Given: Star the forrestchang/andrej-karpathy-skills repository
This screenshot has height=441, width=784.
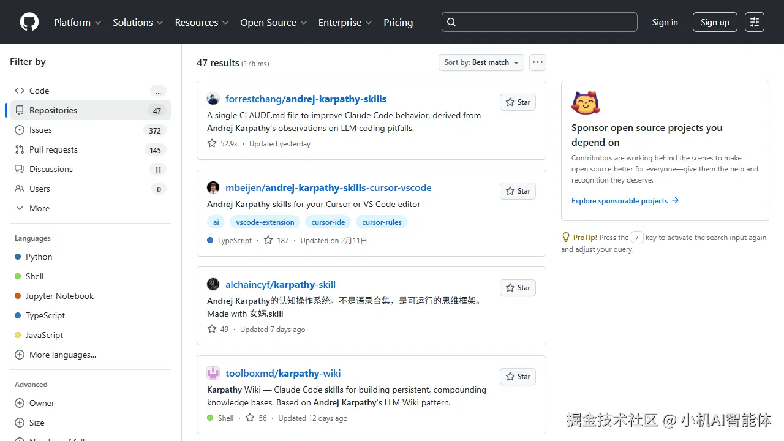Looking at the screenshot, I should pos(518,102).
